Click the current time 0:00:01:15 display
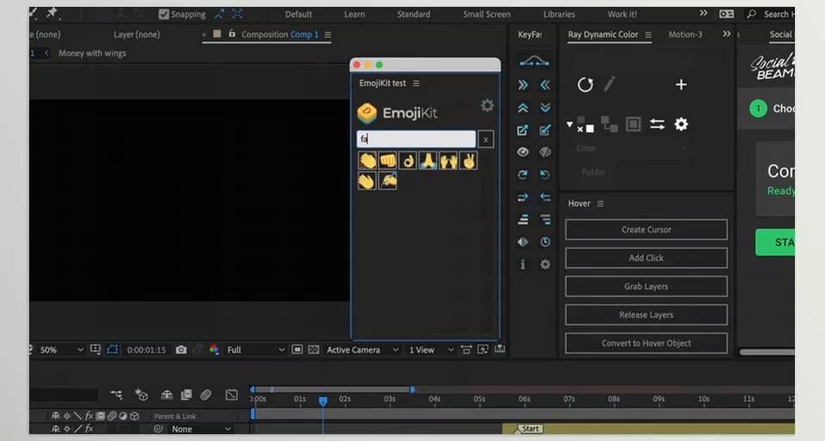Screen dimensions: 825x441 click(146, 350)
